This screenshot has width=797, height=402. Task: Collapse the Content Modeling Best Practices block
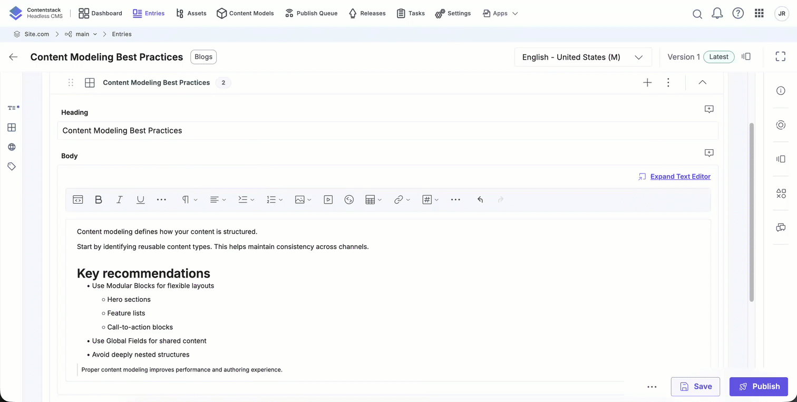[x=702, y=82]
